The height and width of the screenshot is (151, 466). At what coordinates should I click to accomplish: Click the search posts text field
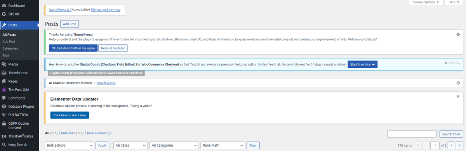coord(412,134)
